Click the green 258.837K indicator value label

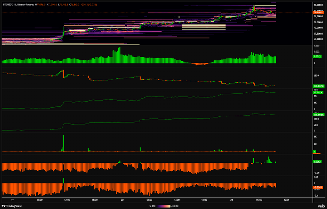(319, 86)
